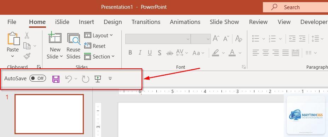This screenshot has width=328, height=137.
Task: Select slide 1 thumbnail
Action: coord(49,114)
